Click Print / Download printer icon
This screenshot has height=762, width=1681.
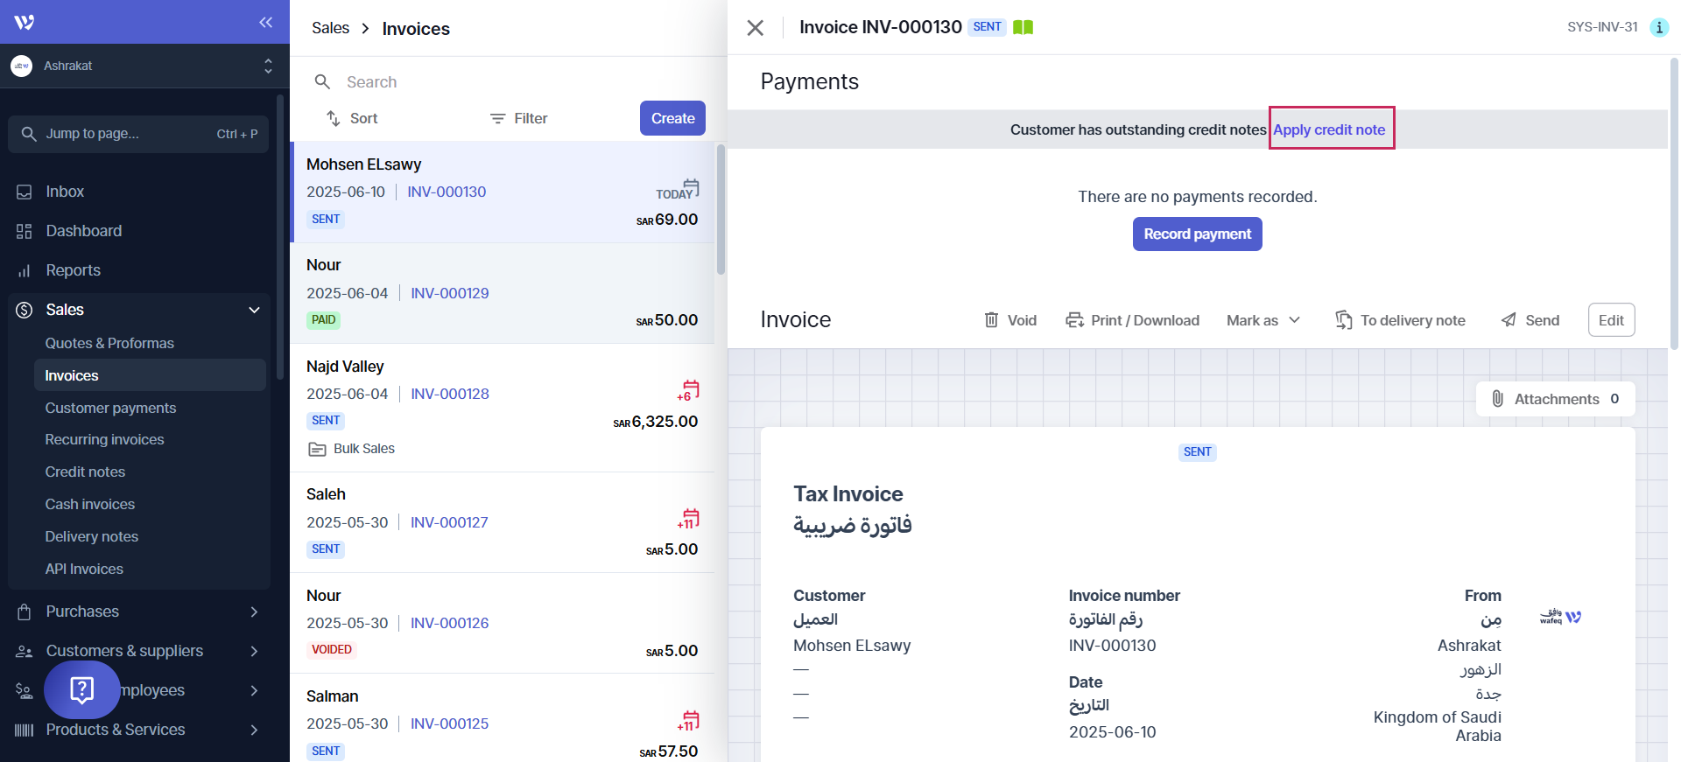coord(1074,320)
